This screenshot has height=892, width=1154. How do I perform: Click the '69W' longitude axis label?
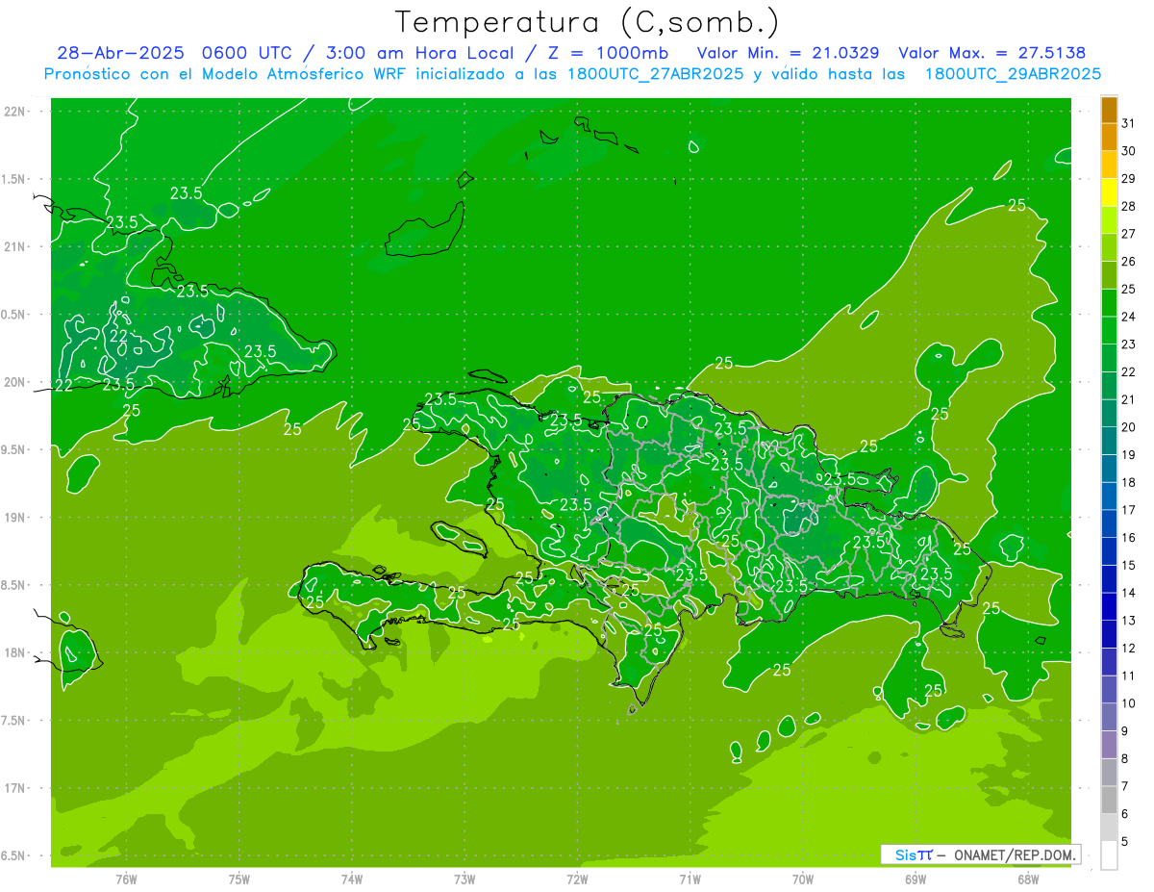[916, 879]
